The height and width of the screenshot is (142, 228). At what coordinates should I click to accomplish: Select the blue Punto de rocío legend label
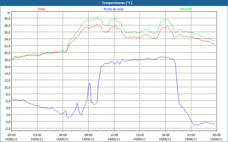coord(113,9)
